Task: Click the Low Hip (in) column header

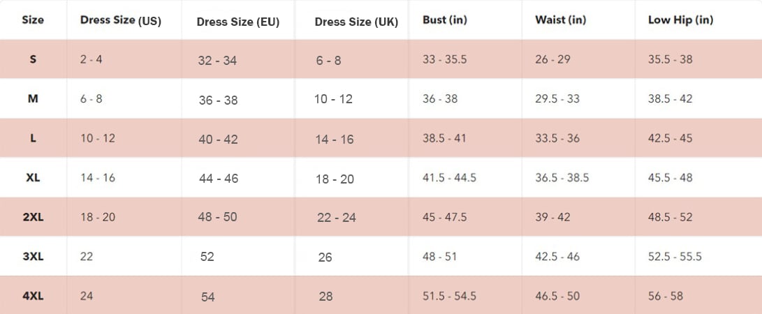Action: (x=680, y=20)
